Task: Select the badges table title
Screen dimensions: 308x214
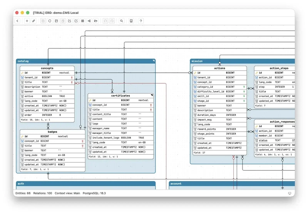Action: click(52, 132)
